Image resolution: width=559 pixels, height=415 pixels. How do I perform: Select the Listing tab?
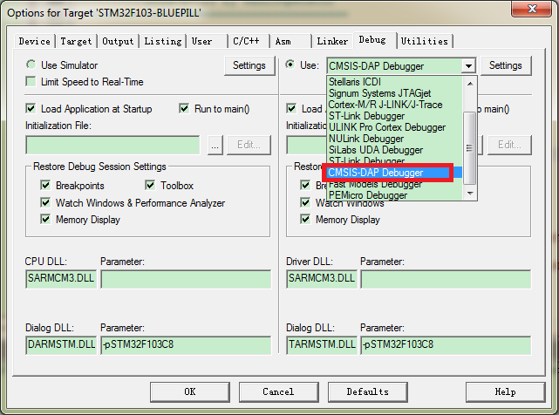pyautogui.click(x=163, y=41)
